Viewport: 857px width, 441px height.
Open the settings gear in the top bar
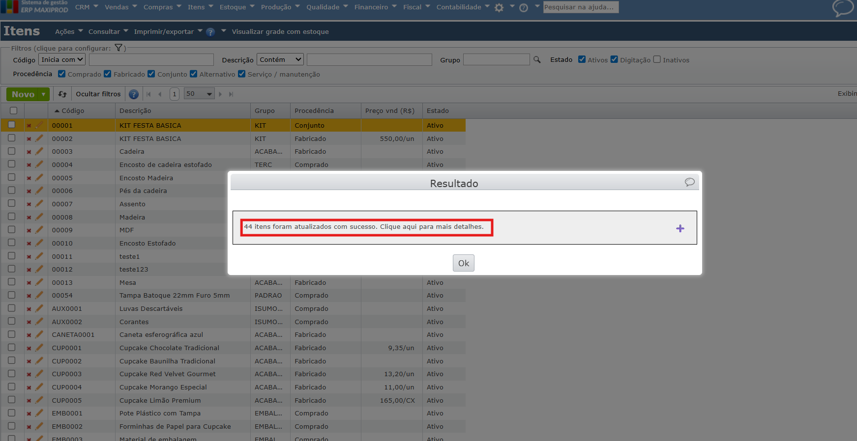499,7
